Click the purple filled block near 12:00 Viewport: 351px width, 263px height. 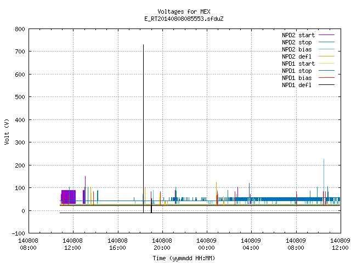tap(69, 197)
